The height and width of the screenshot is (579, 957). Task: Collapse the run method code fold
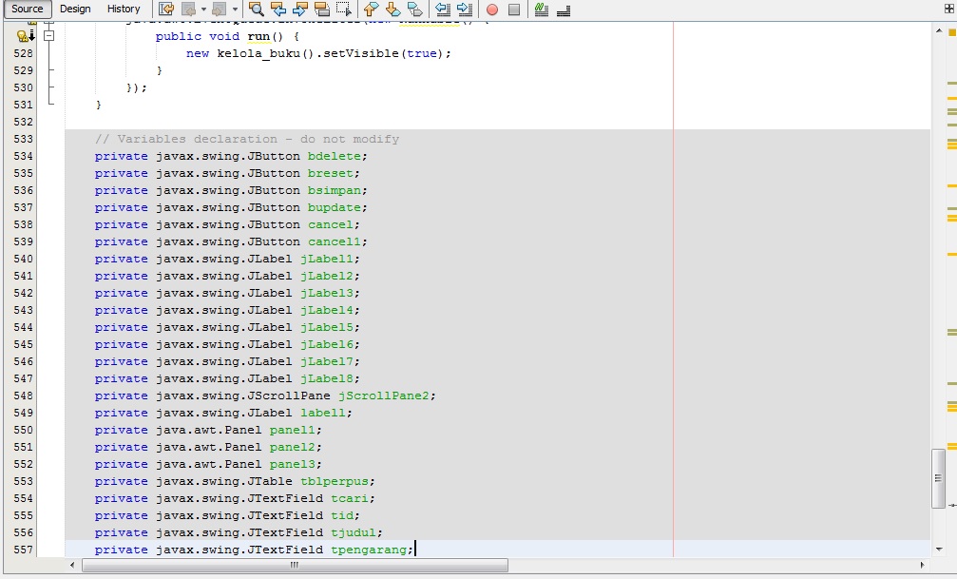pos(48,35)
